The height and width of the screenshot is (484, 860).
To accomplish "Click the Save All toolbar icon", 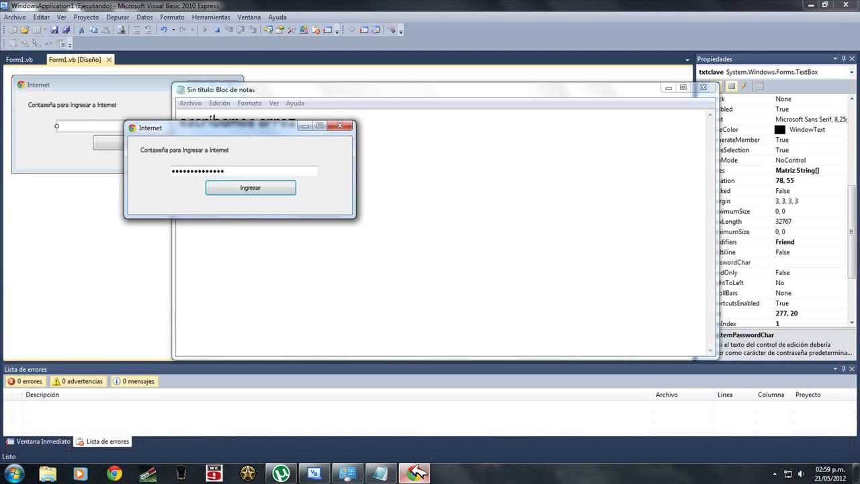I will (x=66, y=30).
